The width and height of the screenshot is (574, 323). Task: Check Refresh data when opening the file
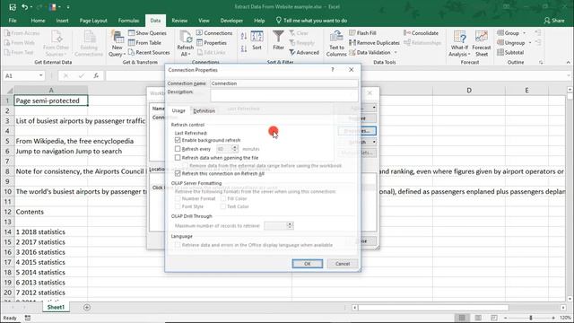178,158
